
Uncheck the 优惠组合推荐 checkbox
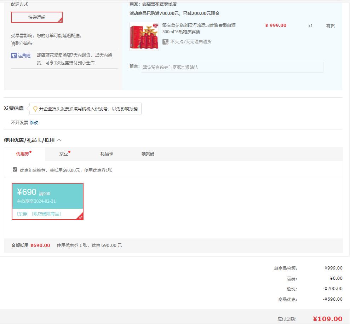click(15, 169)
